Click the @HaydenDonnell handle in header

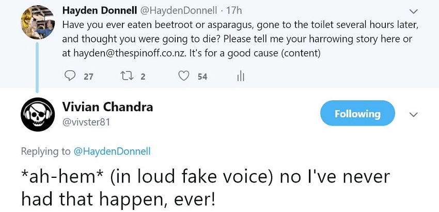[181, 10]
